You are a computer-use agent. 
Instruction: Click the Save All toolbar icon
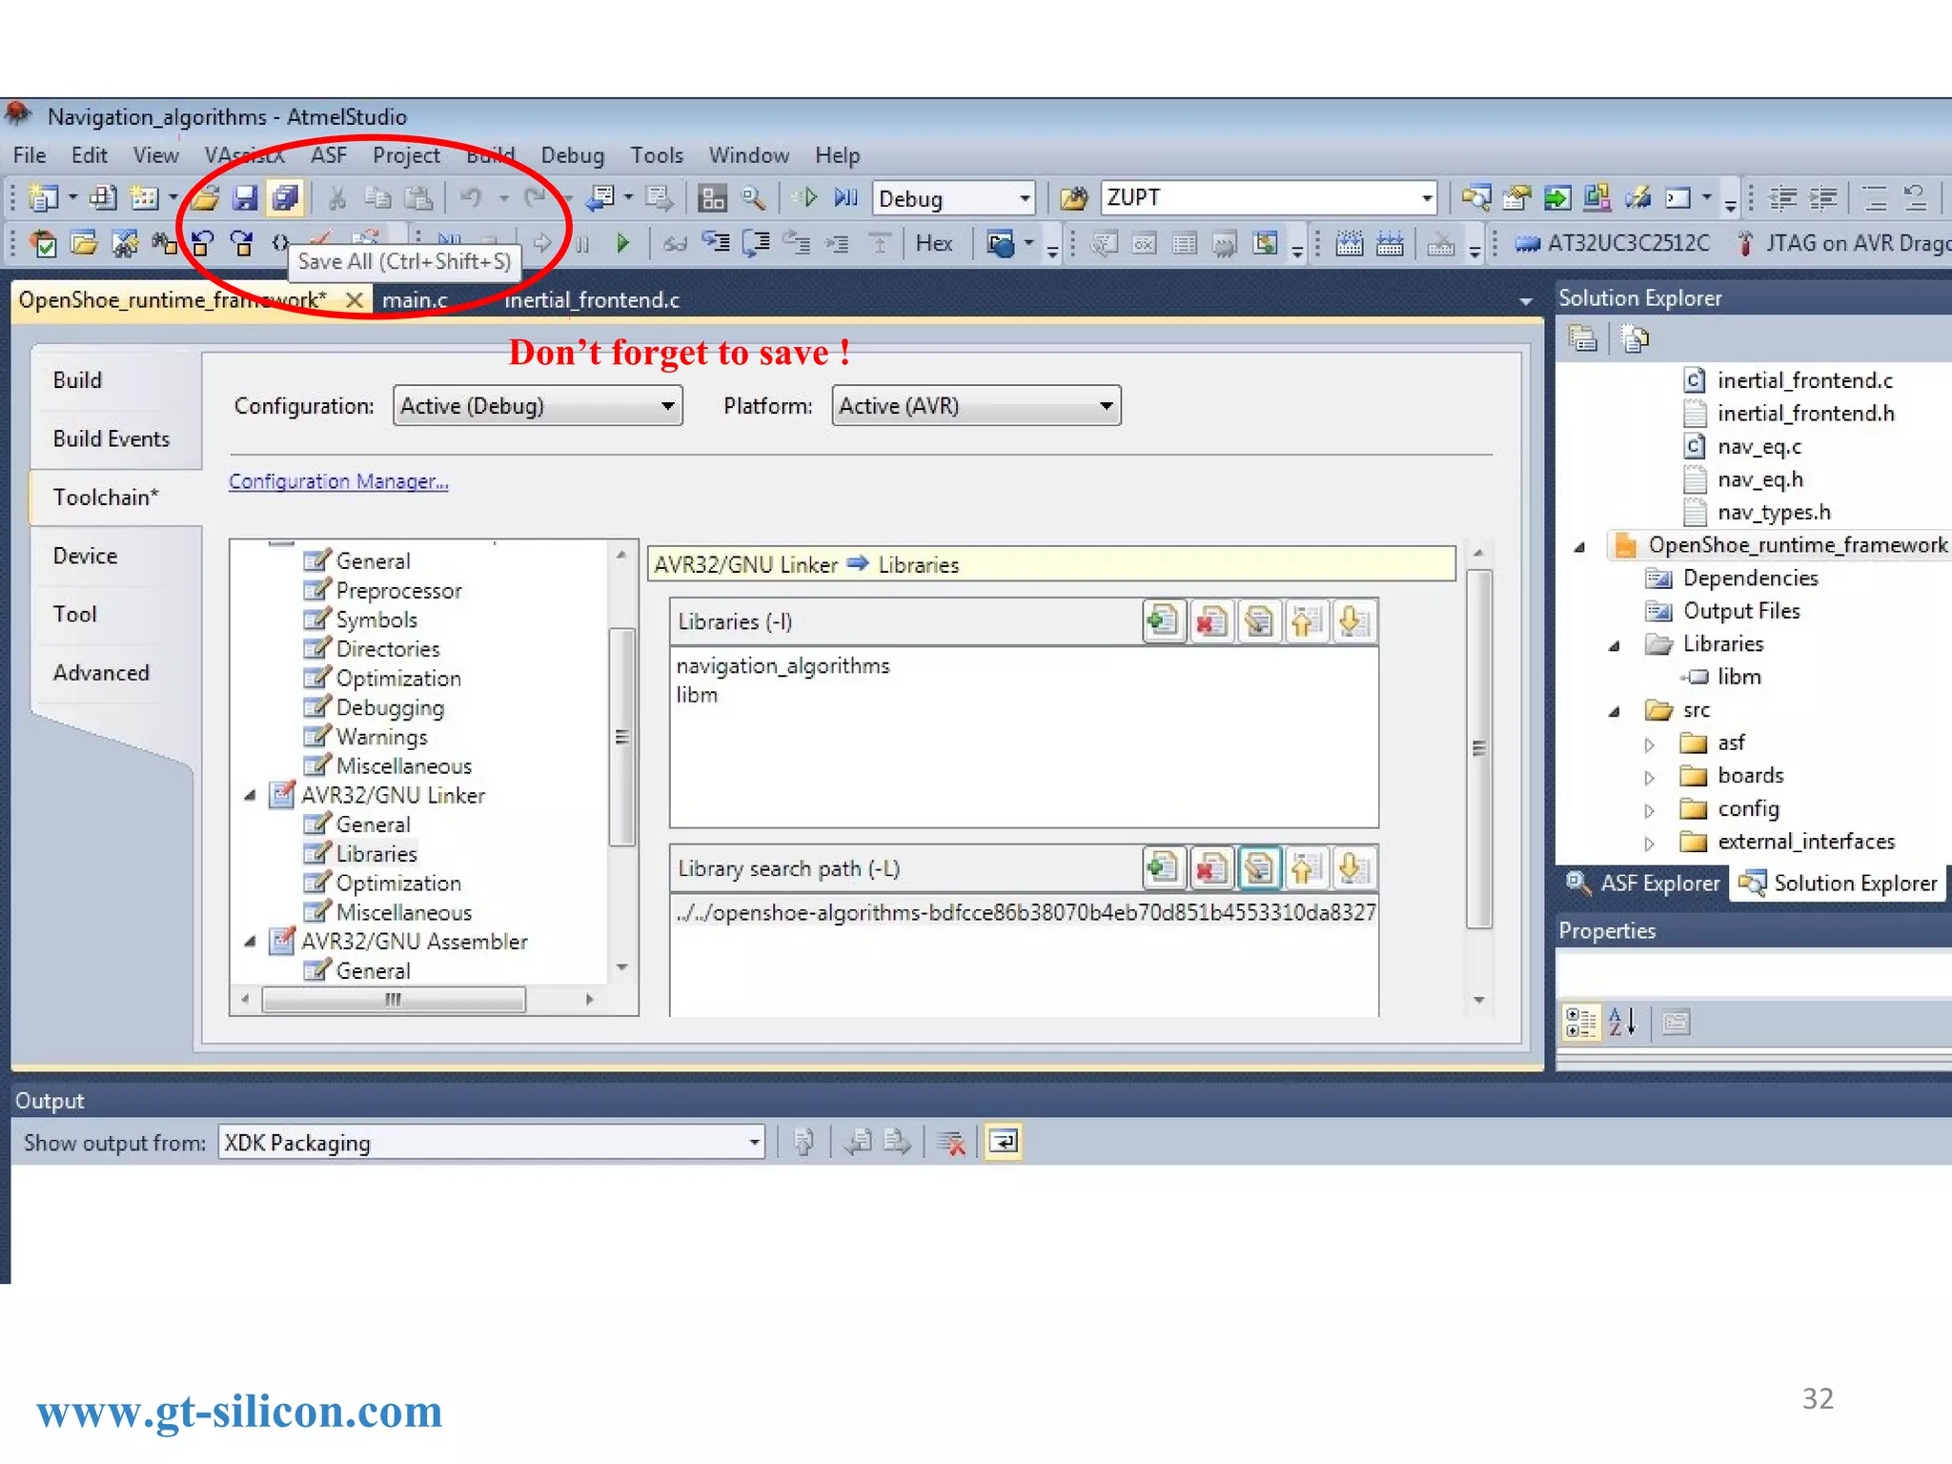point(285,197)
